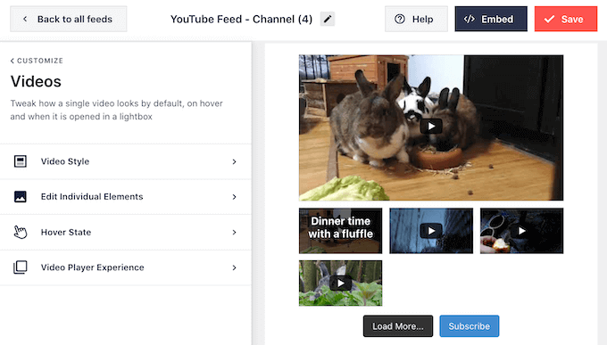Click the code brackets Embed icon
The height and width of the screenshot is (345, 607).
click(470, 19)
